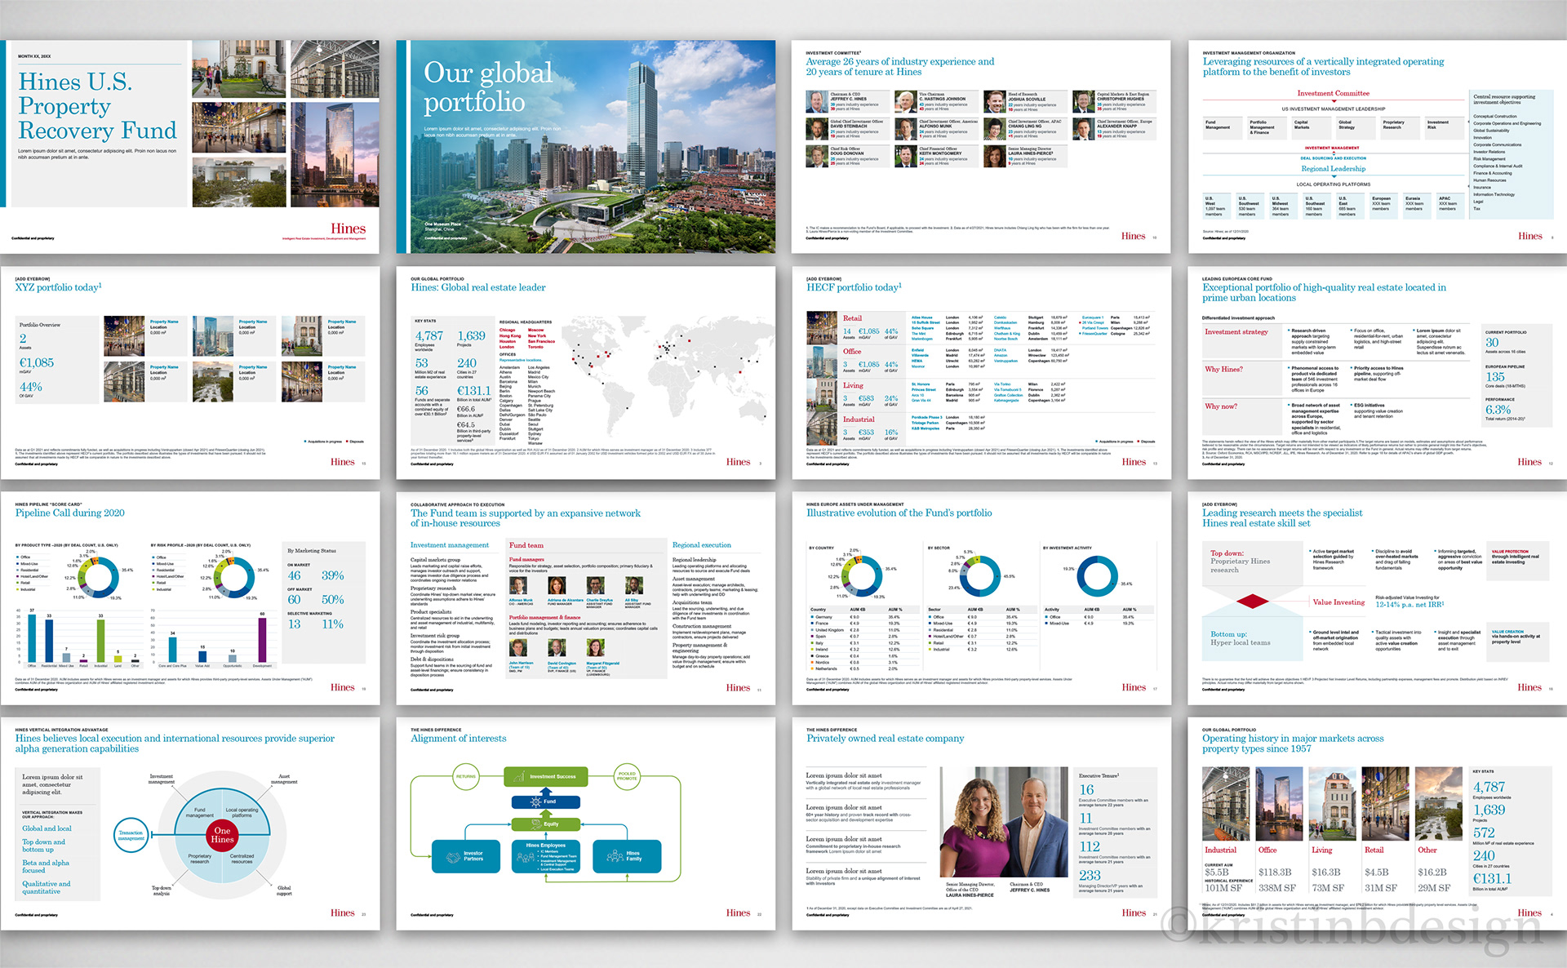Click 'Hines: Global real estate leader' title
The image size is (1567, 968).
tap(477, 287)
